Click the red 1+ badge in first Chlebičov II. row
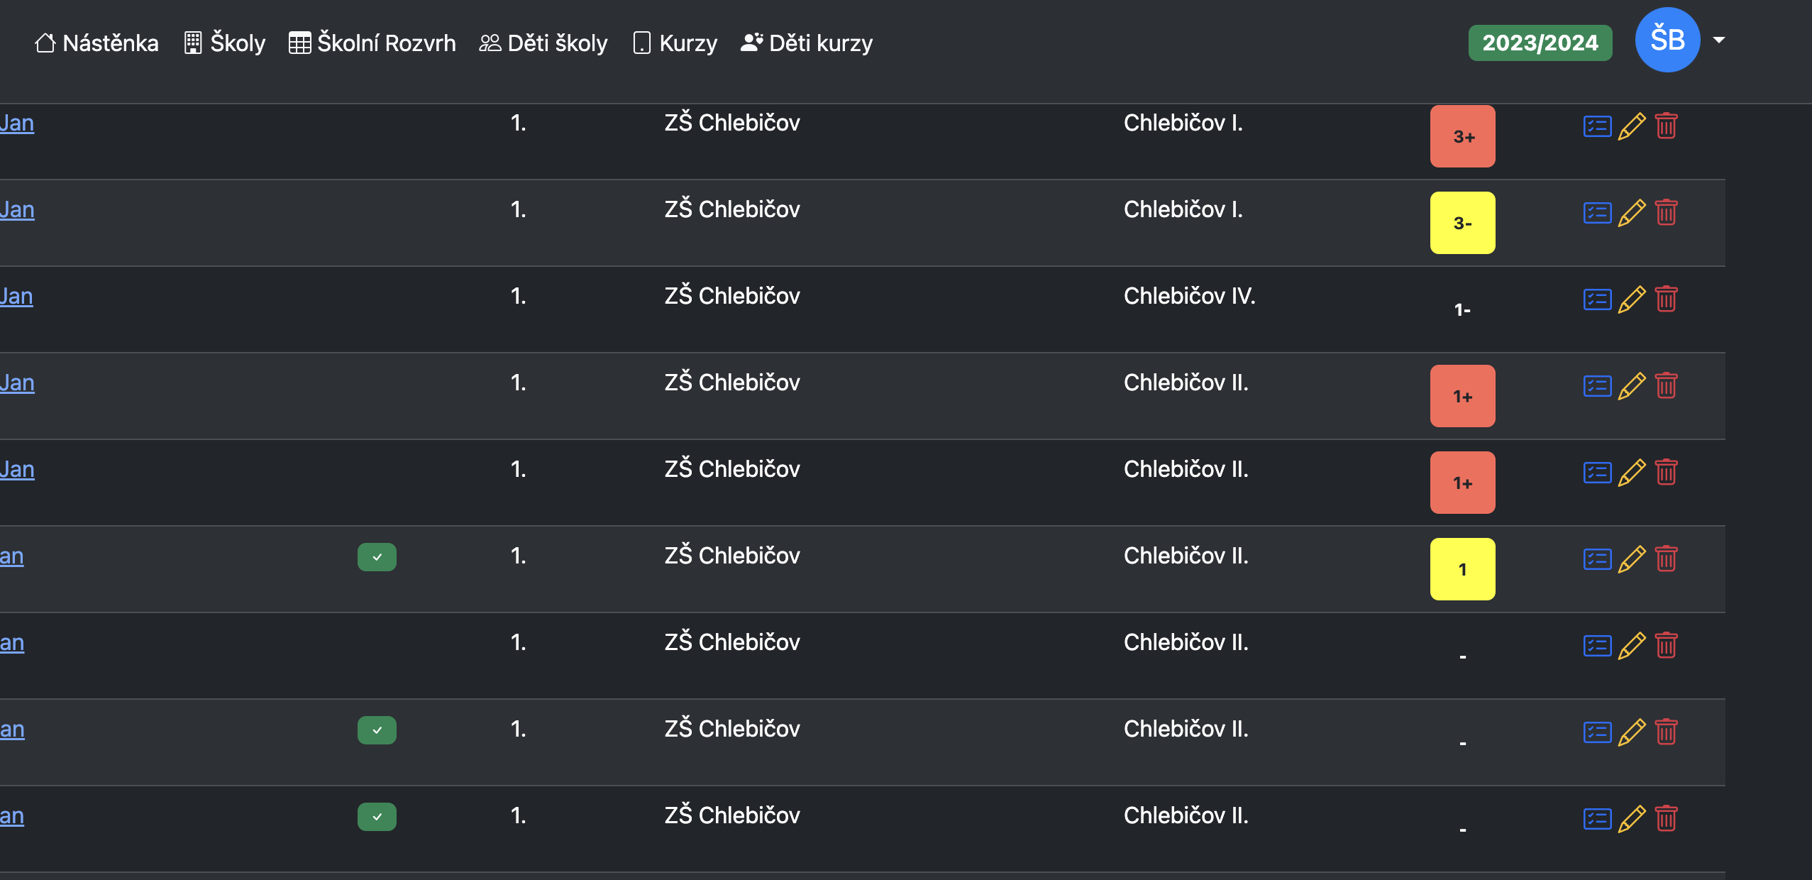This screenshot has width=1812, height=880. (x=1462, y=396)
